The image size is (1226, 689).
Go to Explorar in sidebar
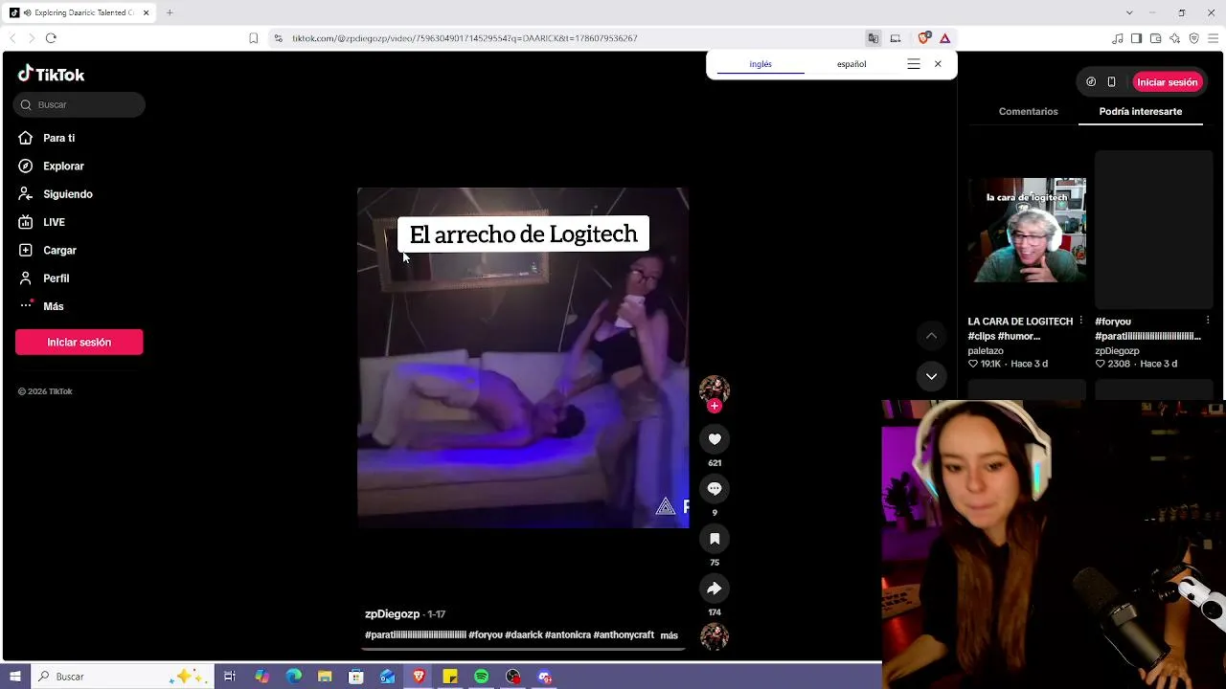point(51,166)
